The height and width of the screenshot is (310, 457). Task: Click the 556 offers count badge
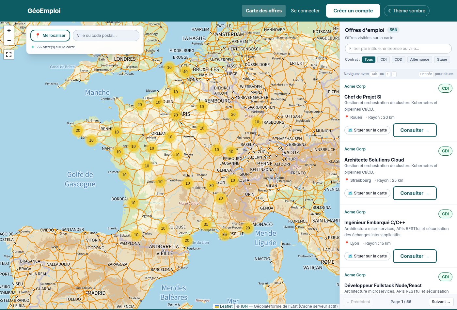click(393, 30)
